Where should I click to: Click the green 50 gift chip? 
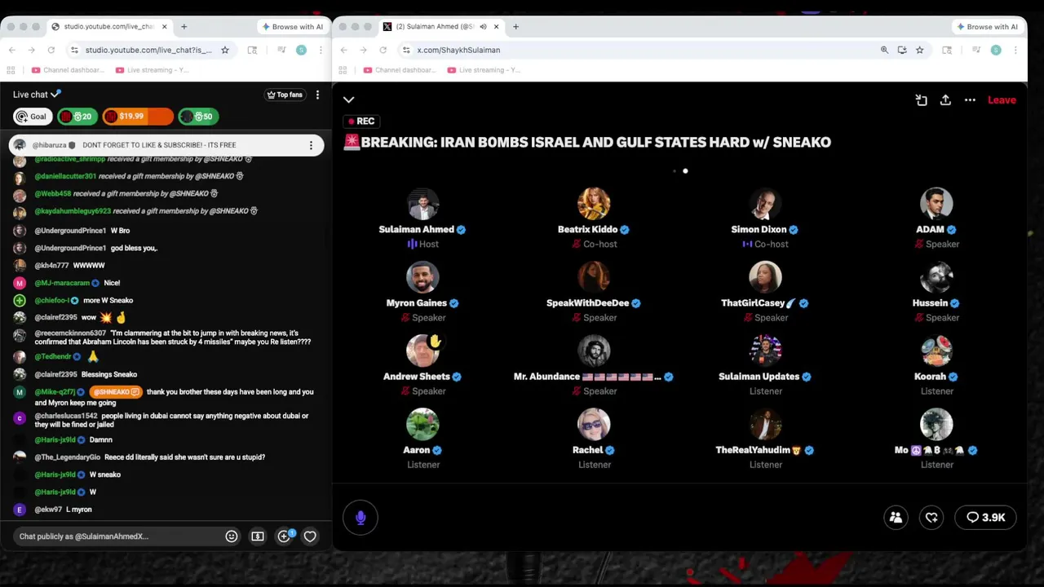[x=197, y=117]
